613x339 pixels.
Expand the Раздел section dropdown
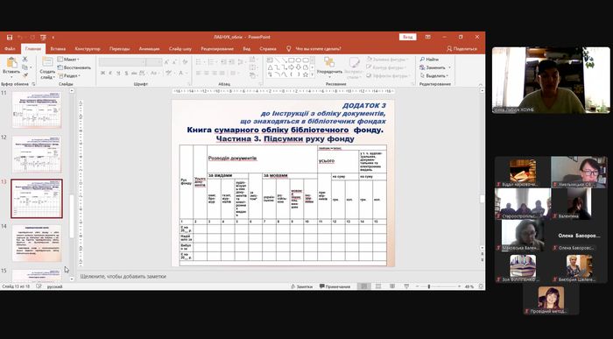pos(69,76)
